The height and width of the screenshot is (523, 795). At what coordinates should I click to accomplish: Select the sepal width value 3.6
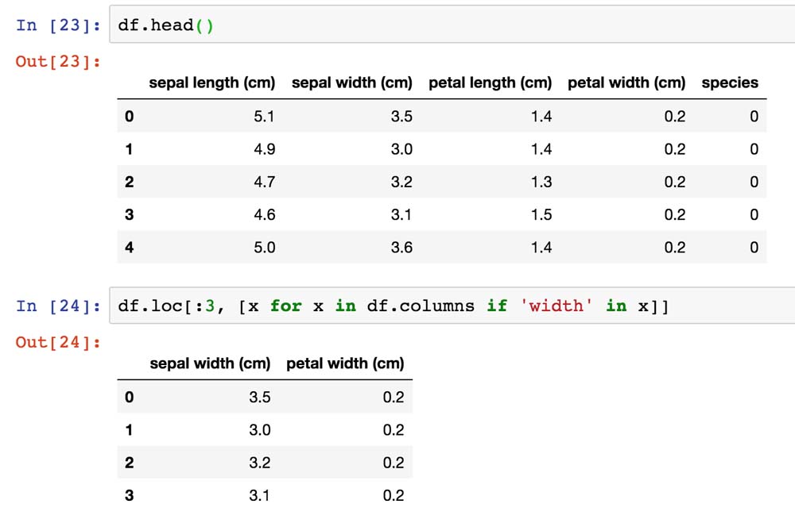point(401,248)
